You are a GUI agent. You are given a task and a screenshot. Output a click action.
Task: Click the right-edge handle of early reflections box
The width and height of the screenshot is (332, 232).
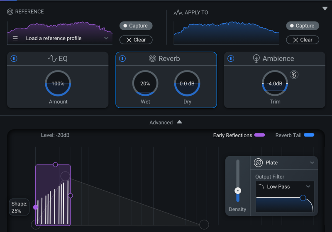71,196
